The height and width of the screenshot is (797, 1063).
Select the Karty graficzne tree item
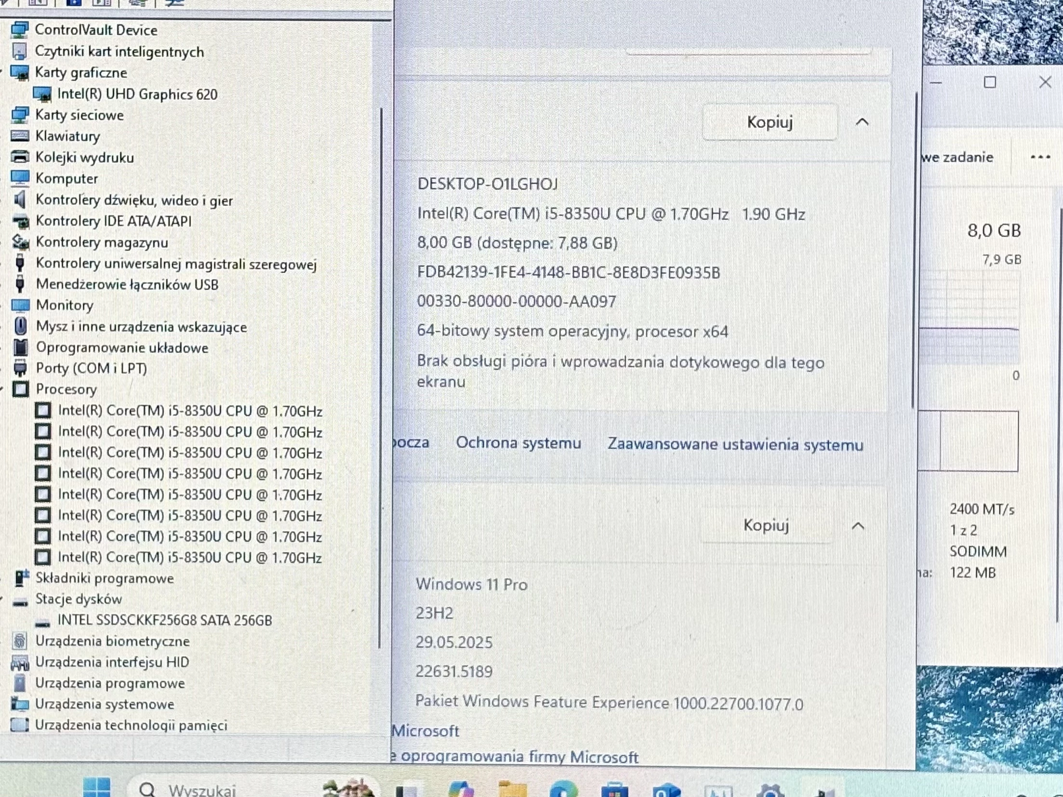click(x=81, y=73)
